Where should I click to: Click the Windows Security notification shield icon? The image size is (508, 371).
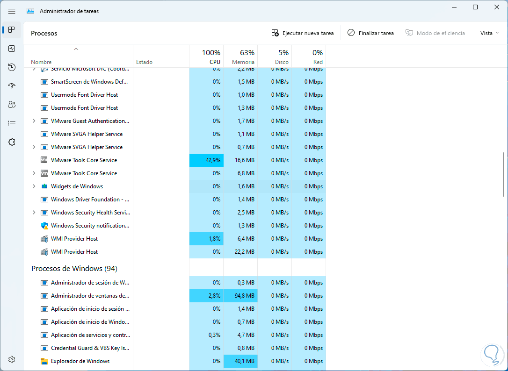(44, 226)
